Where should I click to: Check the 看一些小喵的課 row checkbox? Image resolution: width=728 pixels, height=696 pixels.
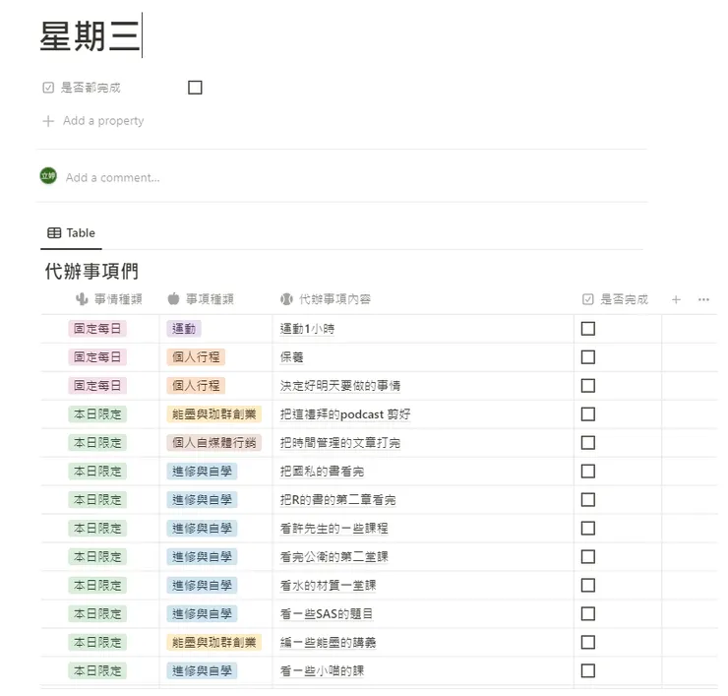[x=588, y=671]
